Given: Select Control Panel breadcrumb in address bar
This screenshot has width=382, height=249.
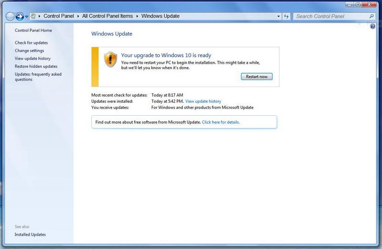Looking at the screenshot, I should (58, 16).
